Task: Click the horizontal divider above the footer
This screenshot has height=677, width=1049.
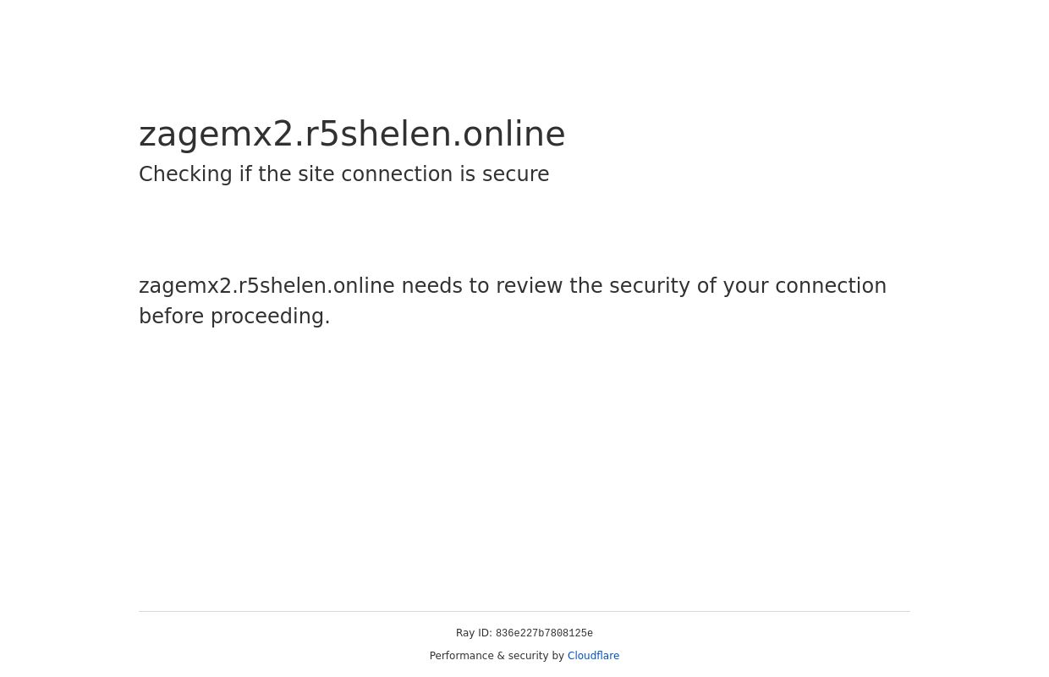Action: [x=524, y=611]
